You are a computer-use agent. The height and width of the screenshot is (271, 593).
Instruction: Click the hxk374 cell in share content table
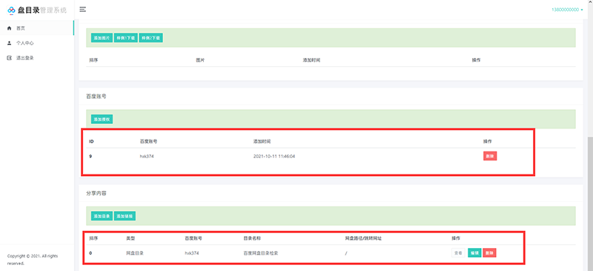(x=192, y=252)
